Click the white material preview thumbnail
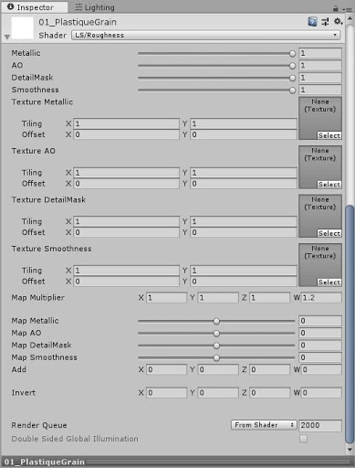 click(x=22, y=27)
